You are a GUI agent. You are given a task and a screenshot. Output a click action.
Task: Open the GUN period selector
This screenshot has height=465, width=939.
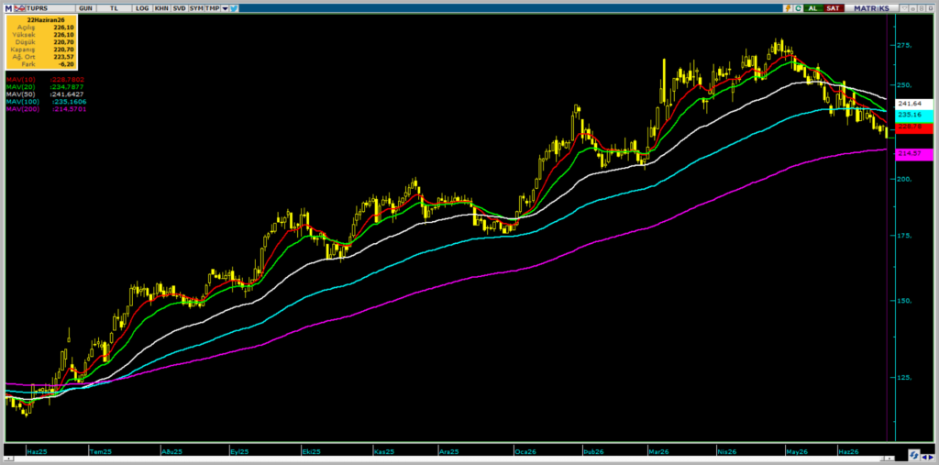[85, 8]
